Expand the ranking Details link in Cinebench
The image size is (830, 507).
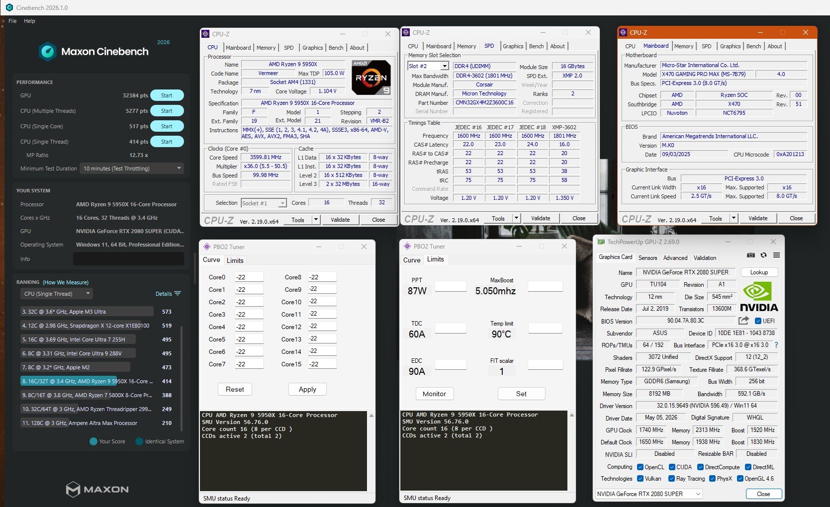(x=164, y=294)
